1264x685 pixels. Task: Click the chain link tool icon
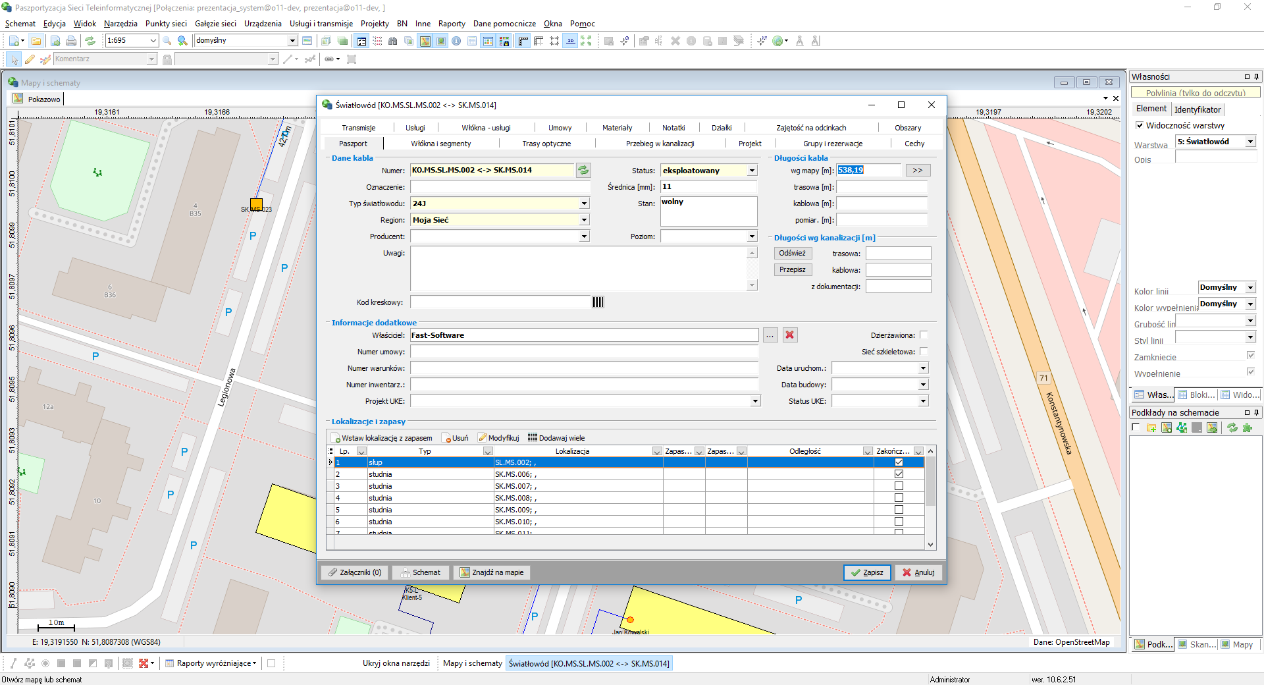[x=329, y=59]
